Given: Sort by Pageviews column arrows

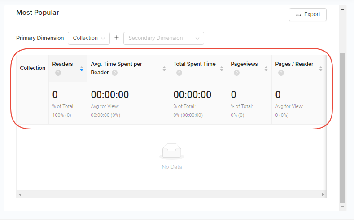Looking at the screenshot, I should coord(266,69).
